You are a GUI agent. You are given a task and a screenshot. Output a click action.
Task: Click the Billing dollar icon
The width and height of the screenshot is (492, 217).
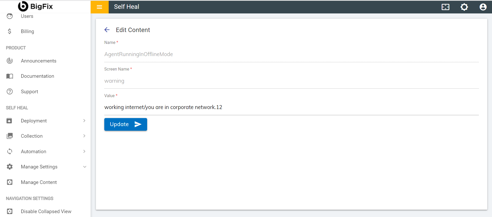(10, 32)
